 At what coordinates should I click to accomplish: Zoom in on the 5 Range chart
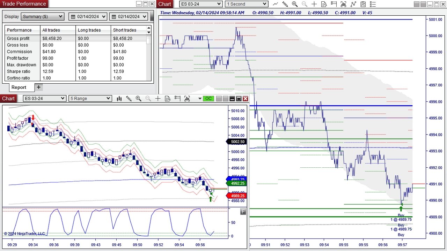pyautogui.click(x=139, y=99)
